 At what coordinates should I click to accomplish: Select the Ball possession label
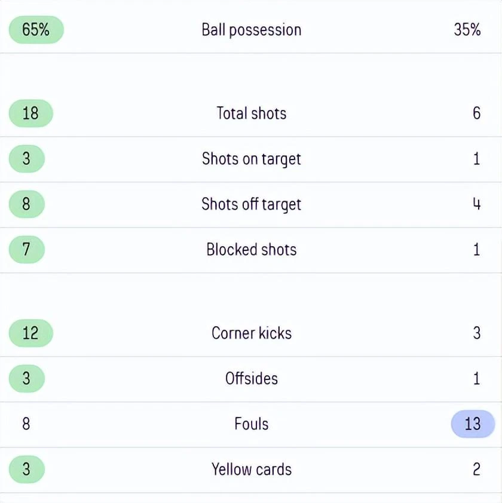(x=252, y=30)
